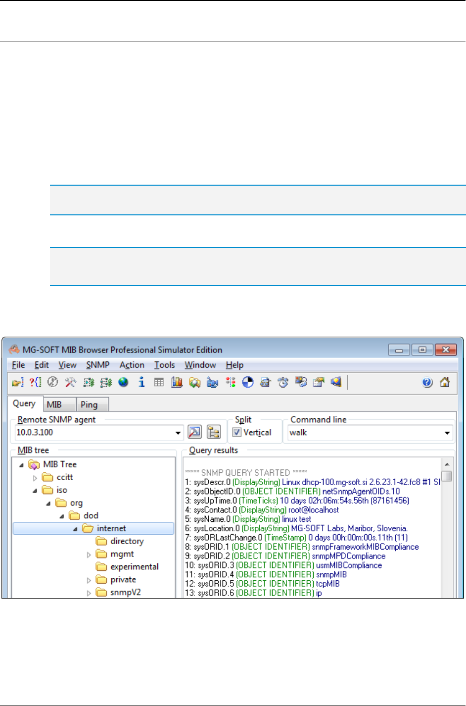
Task: Click the alarm clock toolbar icon
Action: tap(283, 382)
